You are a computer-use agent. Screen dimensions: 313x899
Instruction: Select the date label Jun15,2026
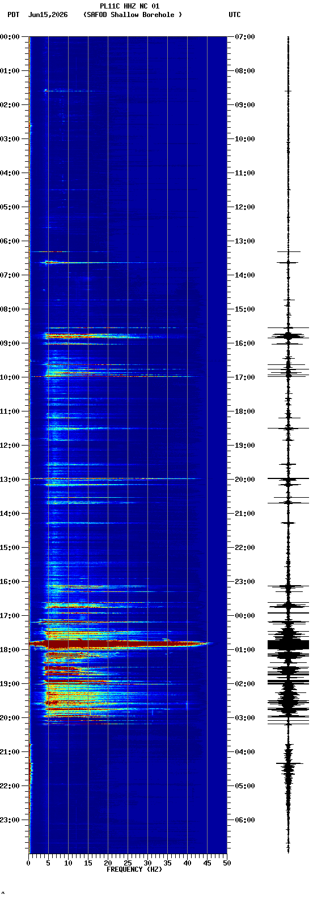click(x=48, y=15)
